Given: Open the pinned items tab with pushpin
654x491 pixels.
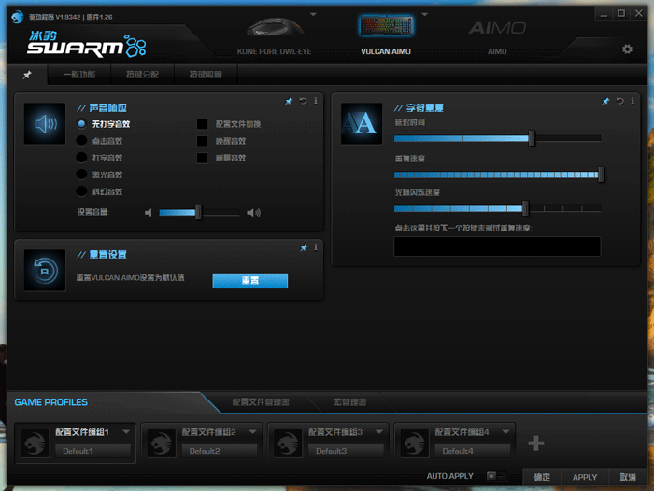Looking at the screenshot, I should (27, 75).
